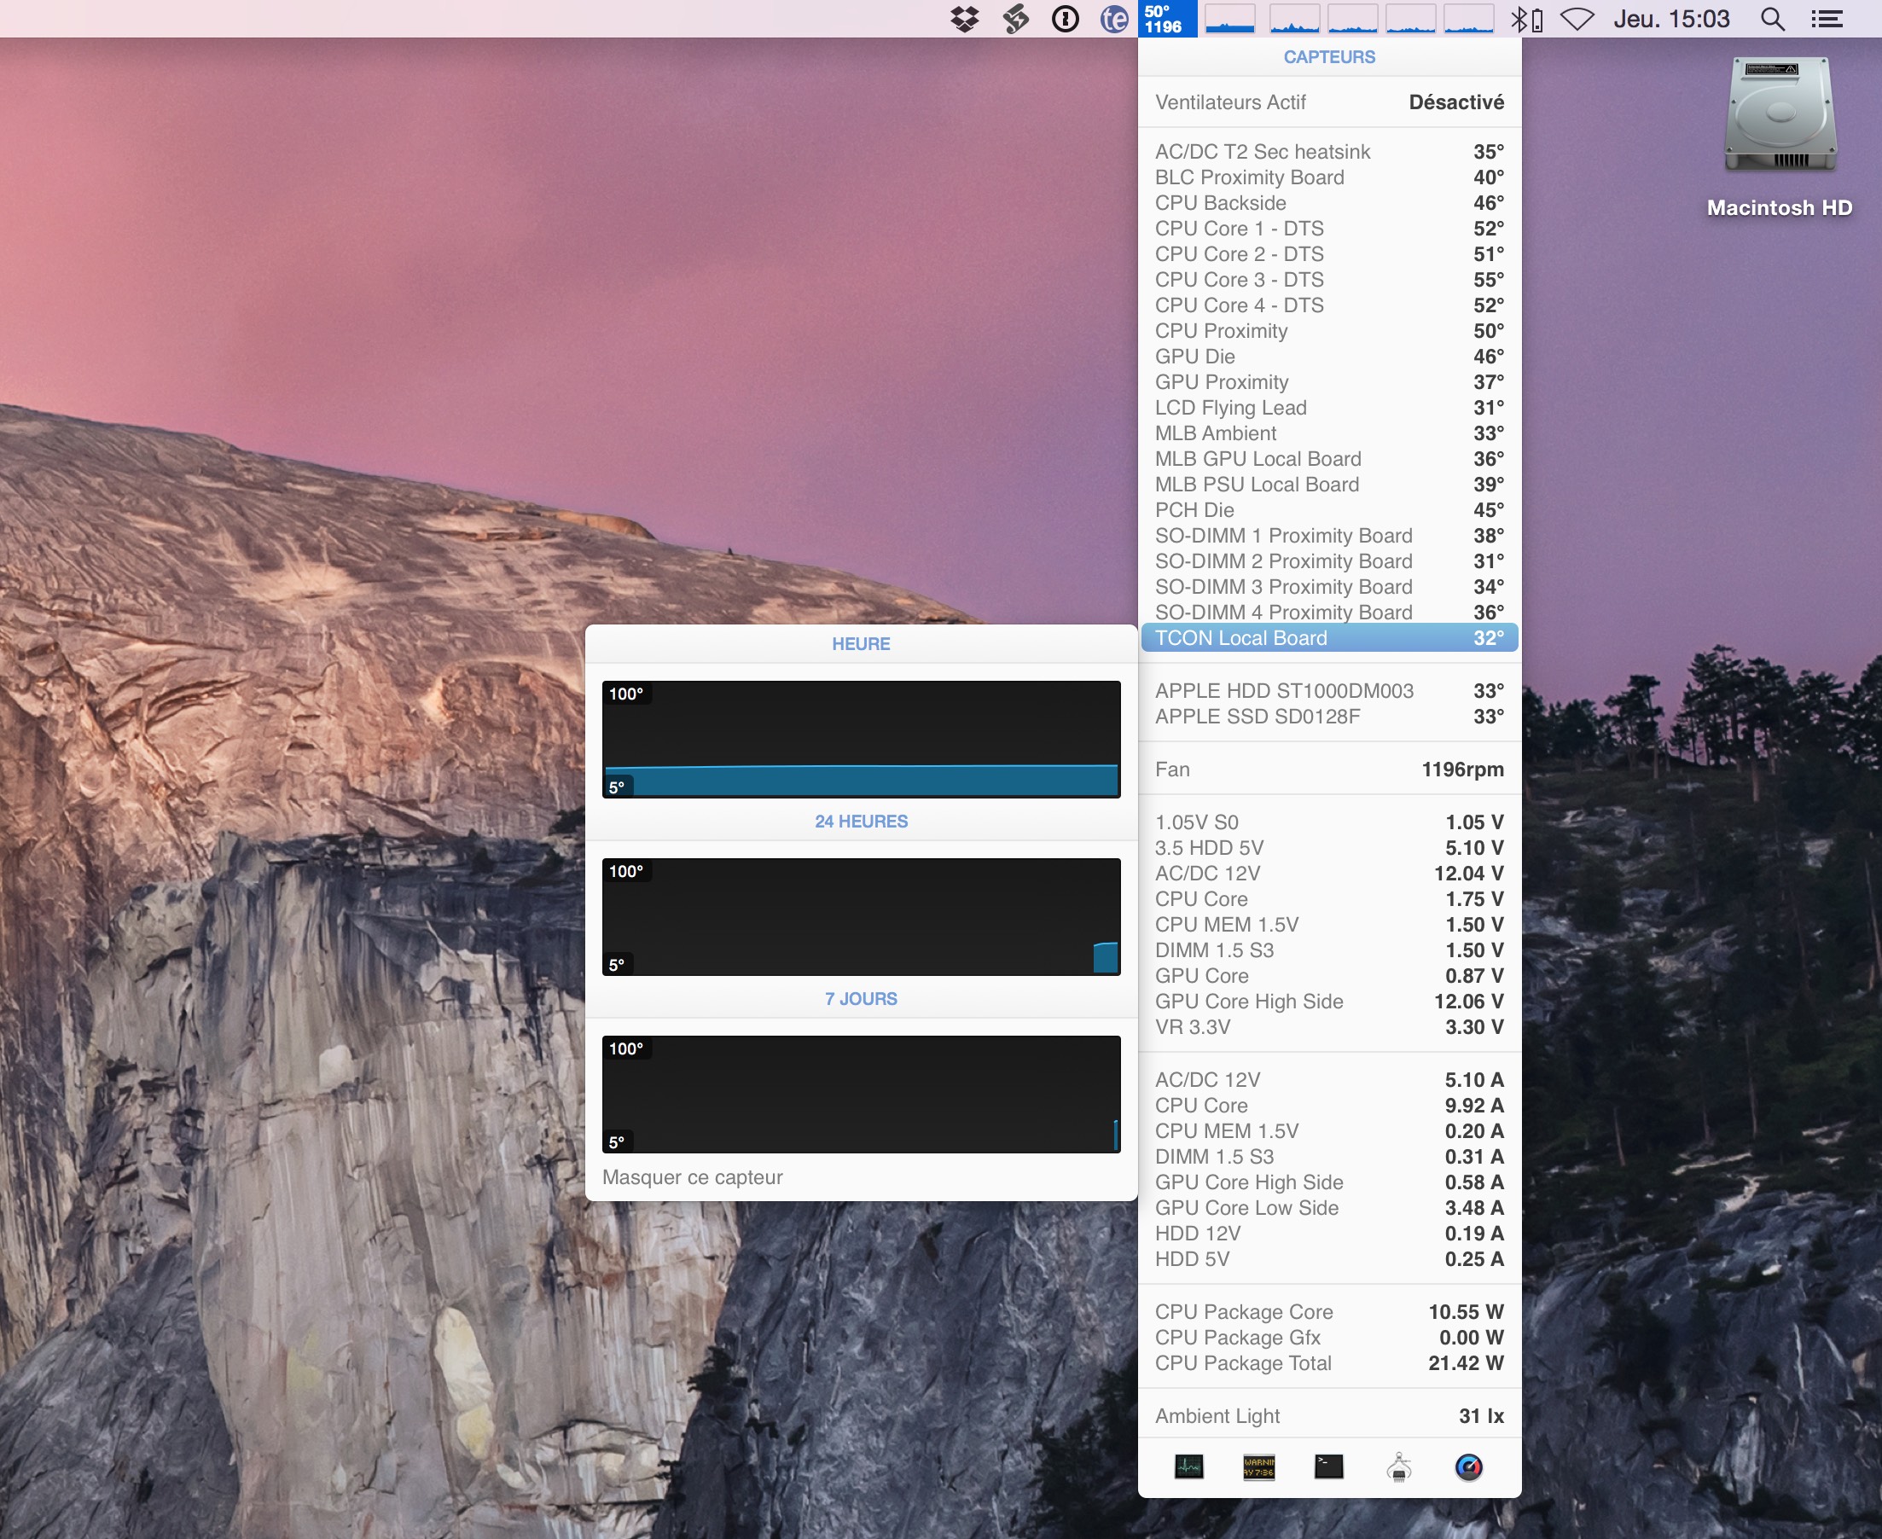Click the 24 Heures temperature graph
This screenshot has height=1539, width=1882.
(861, 917)
